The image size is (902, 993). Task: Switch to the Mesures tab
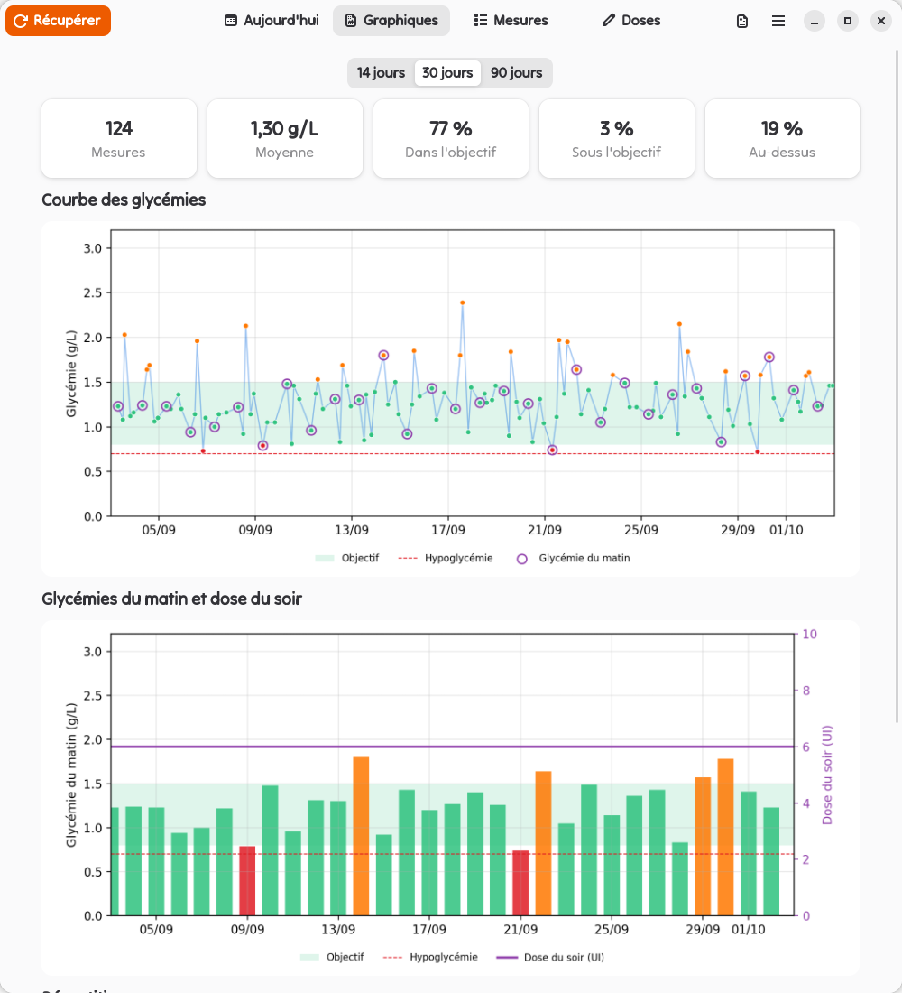coord(511,21)
